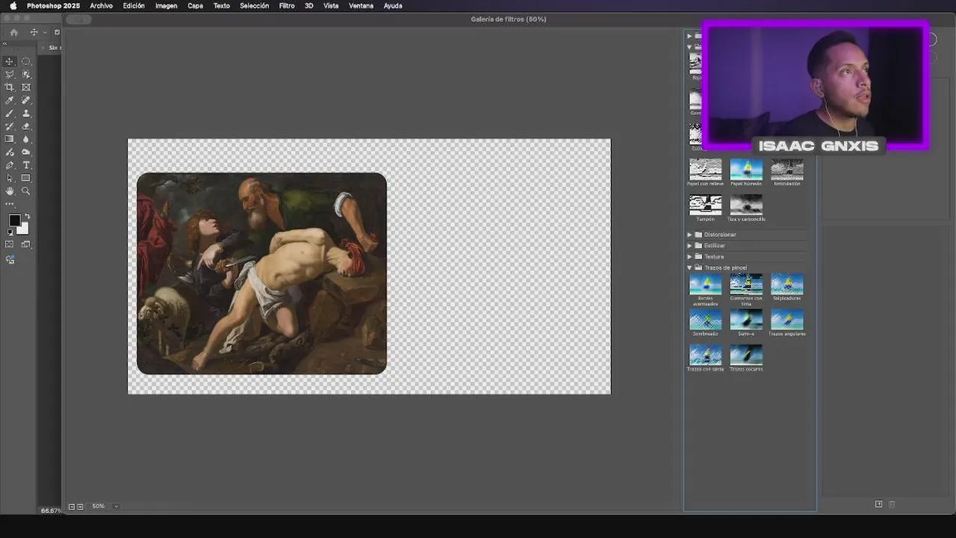Screen dimensions: 956x538
Task: Select the Zoom tool
Action: point(26,191)
